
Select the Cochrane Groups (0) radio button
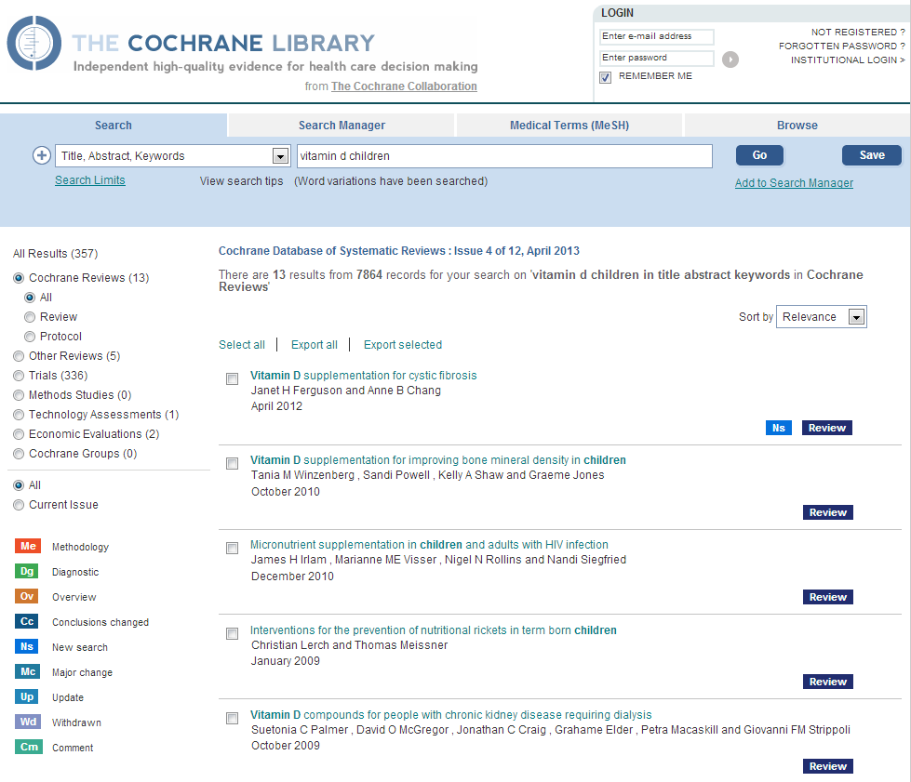click(x=19, y=454)
